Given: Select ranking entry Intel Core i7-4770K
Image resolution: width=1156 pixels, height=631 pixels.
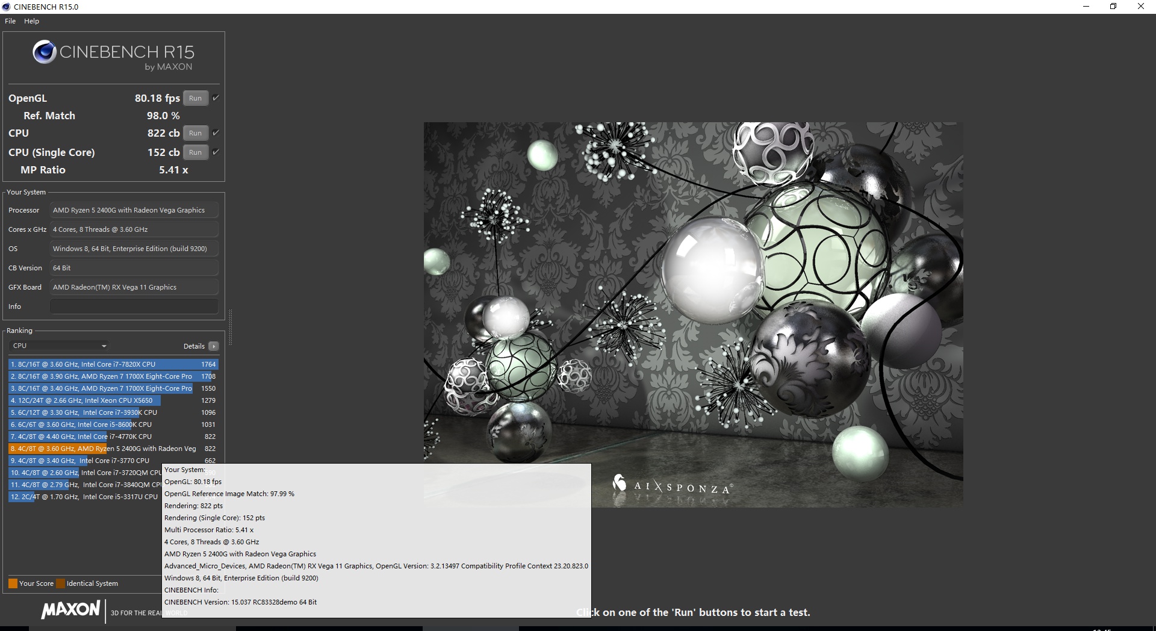Looking at the screenshot, I should point(113,437).
